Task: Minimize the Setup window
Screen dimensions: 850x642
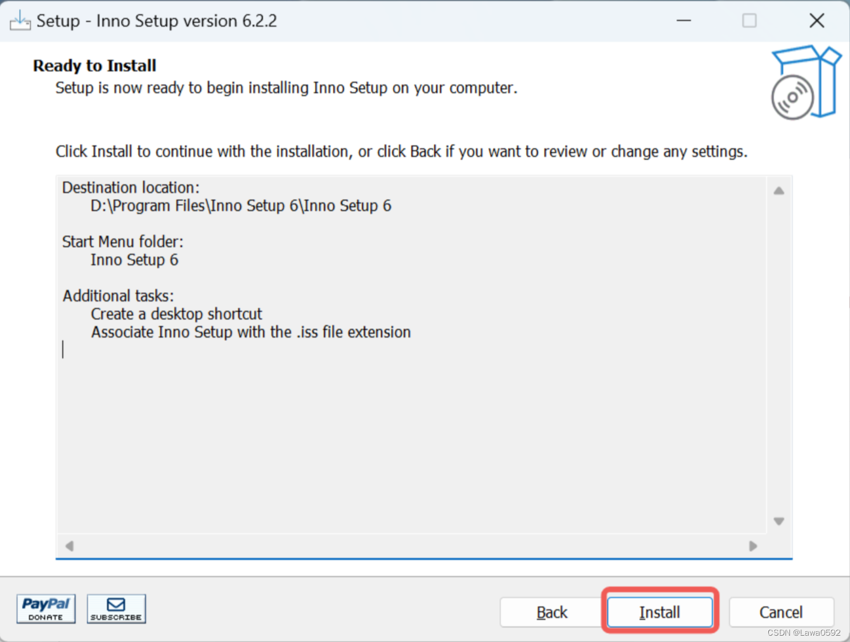Action: (683, 20)
